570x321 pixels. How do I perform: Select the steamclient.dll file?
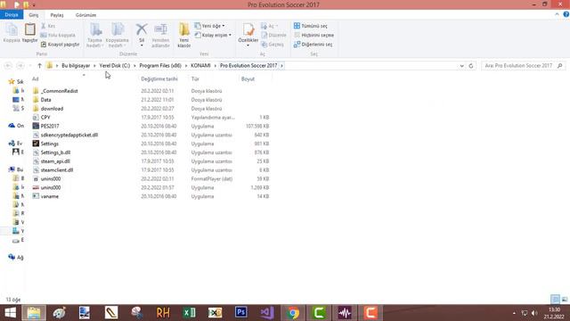(x=53, y=170)
